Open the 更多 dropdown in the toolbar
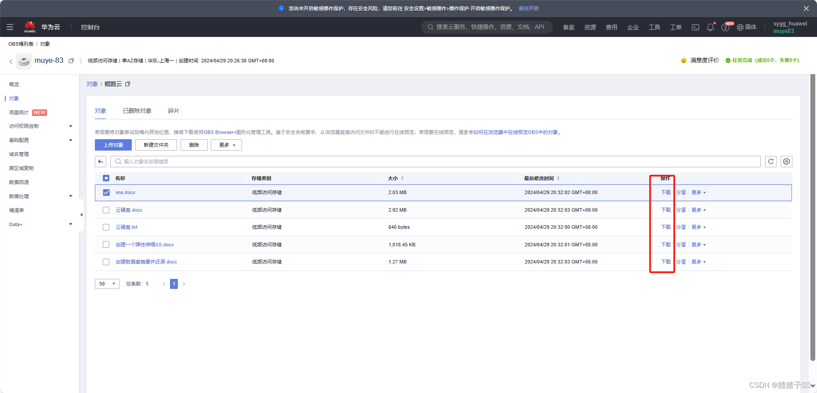The height and width of the screenshot is (393, 817). coord(226,145)
